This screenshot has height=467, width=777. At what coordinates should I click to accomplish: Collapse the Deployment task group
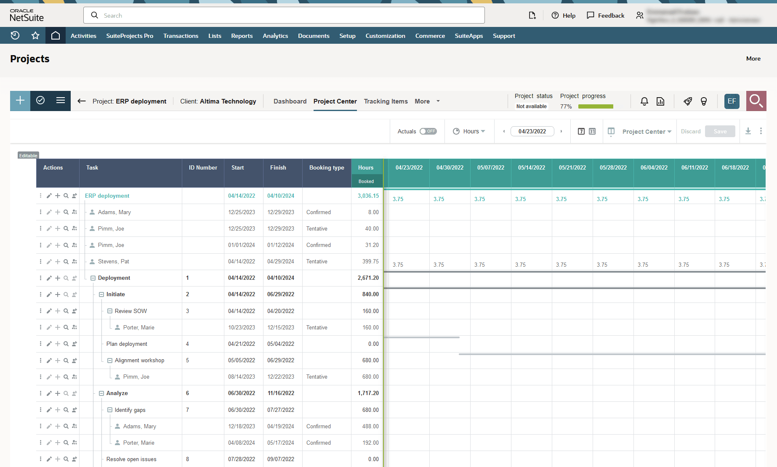click(93, 278)
